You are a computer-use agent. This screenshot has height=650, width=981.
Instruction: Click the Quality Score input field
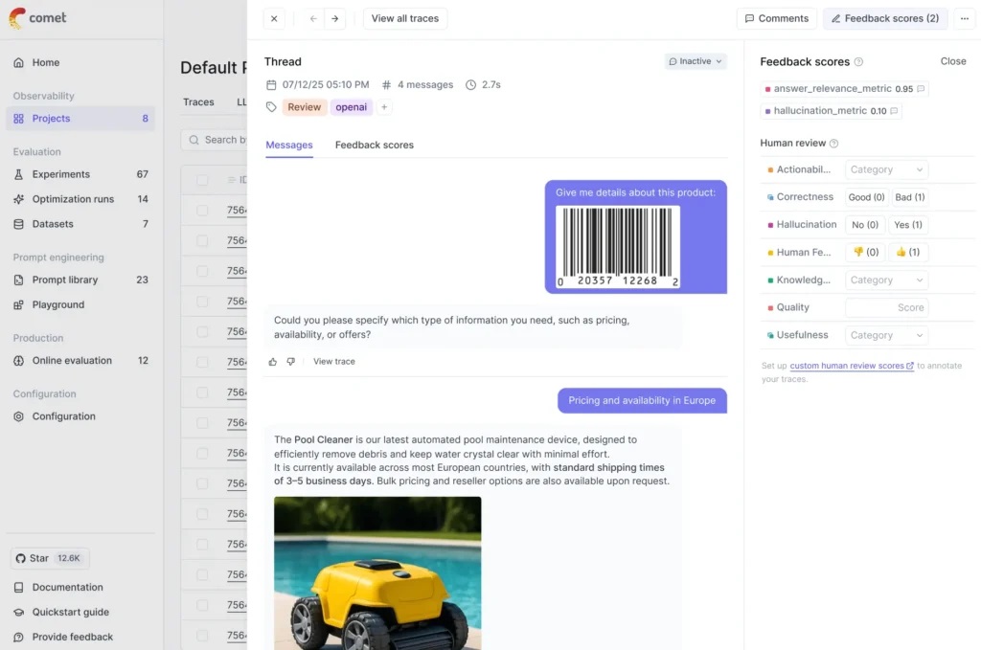point(886,308)
